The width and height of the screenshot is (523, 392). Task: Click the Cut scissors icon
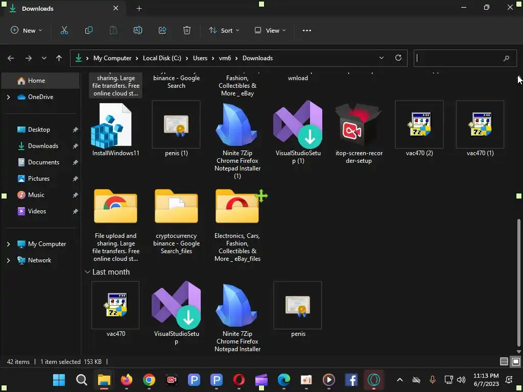[64, 30]
